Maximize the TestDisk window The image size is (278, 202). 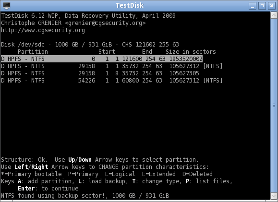pyautogui.click(x=262, y=6)
